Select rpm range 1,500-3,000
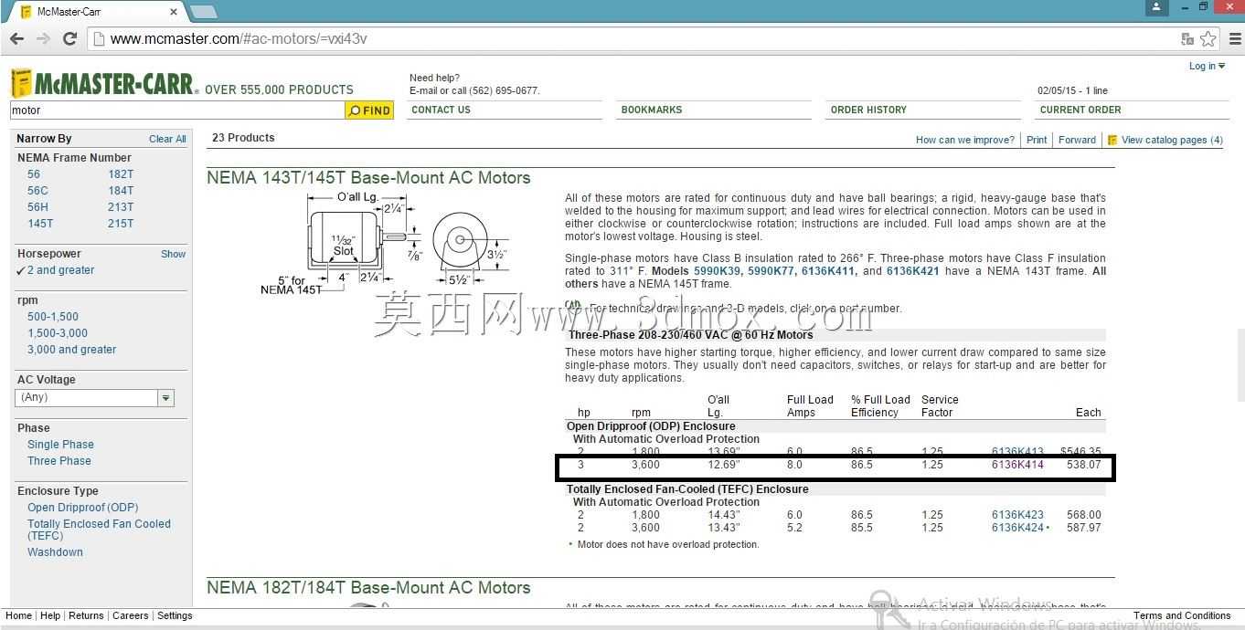This screenshot has height=630, width=1245. coord(58,333)
